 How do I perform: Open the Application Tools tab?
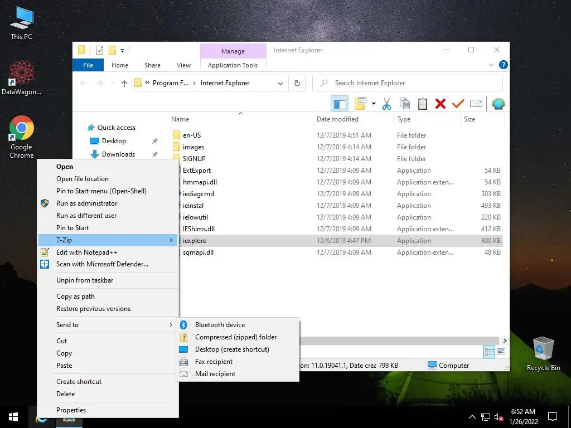[x=233, y=65]
